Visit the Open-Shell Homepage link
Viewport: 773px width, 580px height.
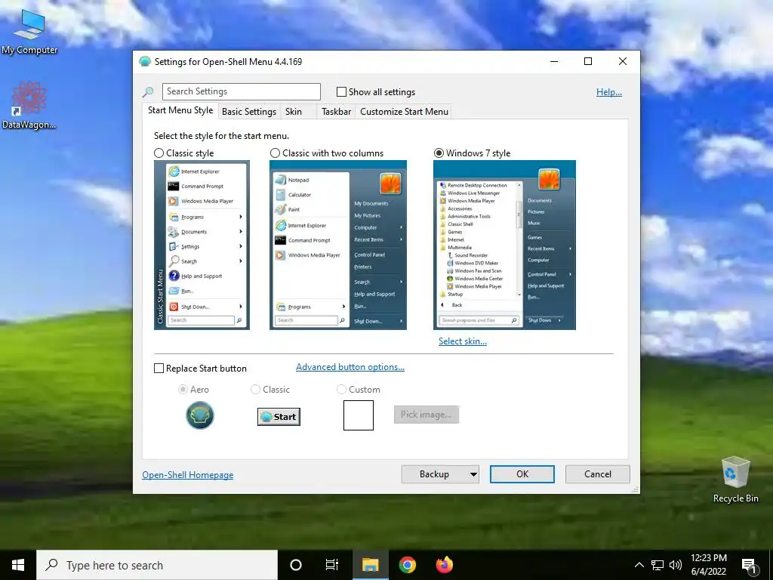tap(187, 475)
